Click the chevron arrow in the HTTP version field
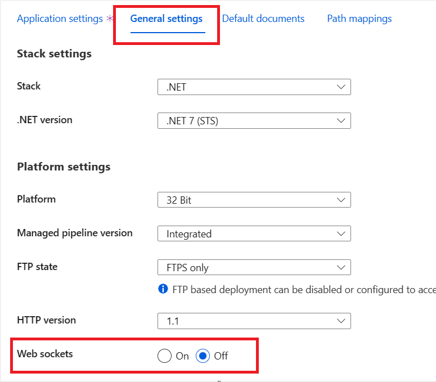This screenshot has width=436, height=382. click(341, 321)
